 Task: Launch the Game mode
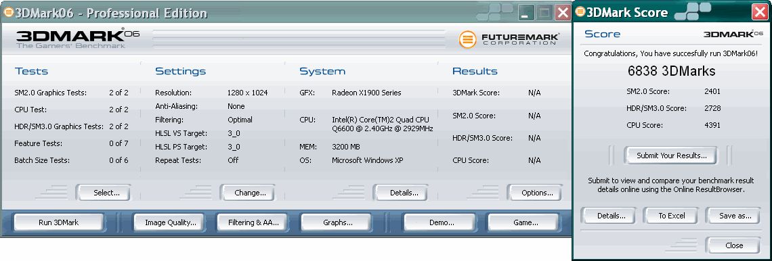(x=526, y=222)
